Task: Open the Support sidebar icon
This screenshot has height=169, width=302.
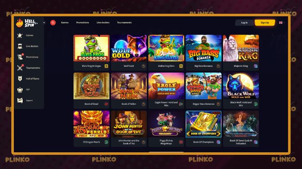Action: coord(20,100)
